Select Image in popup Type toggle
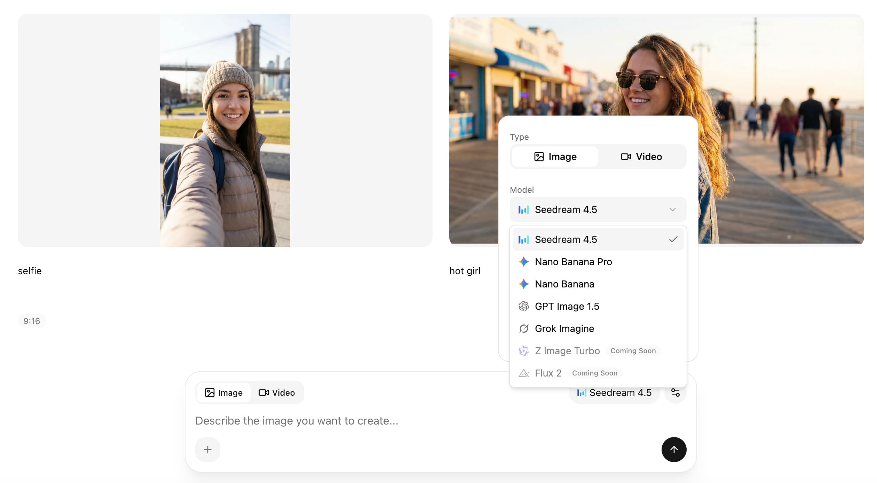Viewport: 877px width, 483px height. tap(555, 157)
